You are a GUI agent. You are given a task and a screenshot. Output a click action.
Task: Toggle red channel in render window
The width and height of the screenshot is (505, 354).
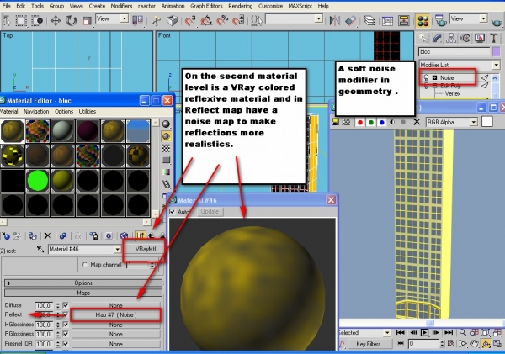point(360,122)
